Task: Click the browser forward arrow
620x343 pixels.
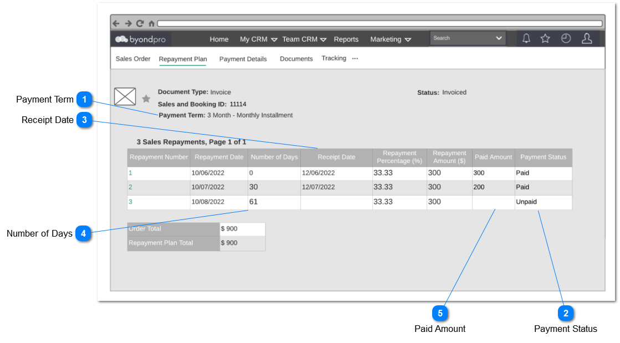Action: tap(128, 23)
